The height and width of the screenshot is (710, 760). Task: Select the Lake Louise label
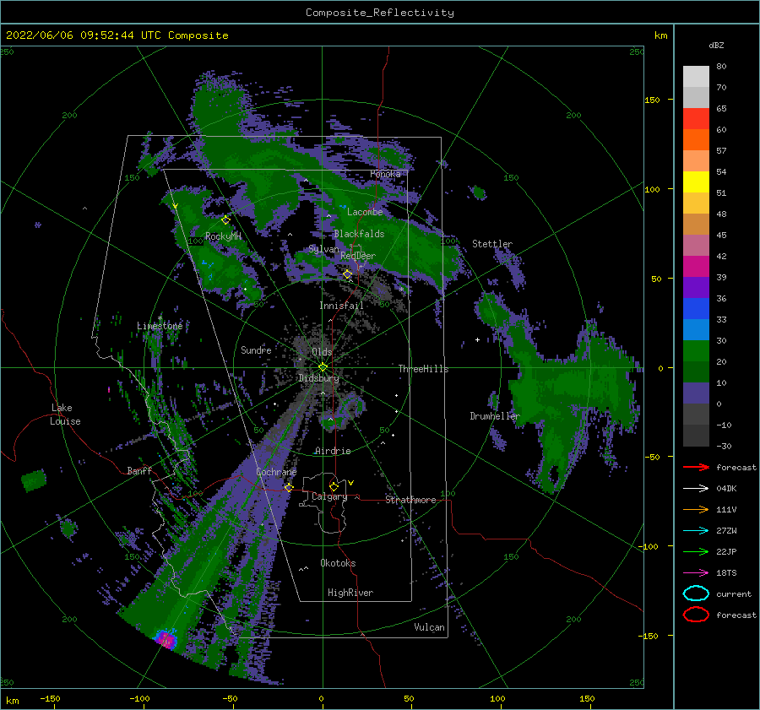(x=66, y=415)
